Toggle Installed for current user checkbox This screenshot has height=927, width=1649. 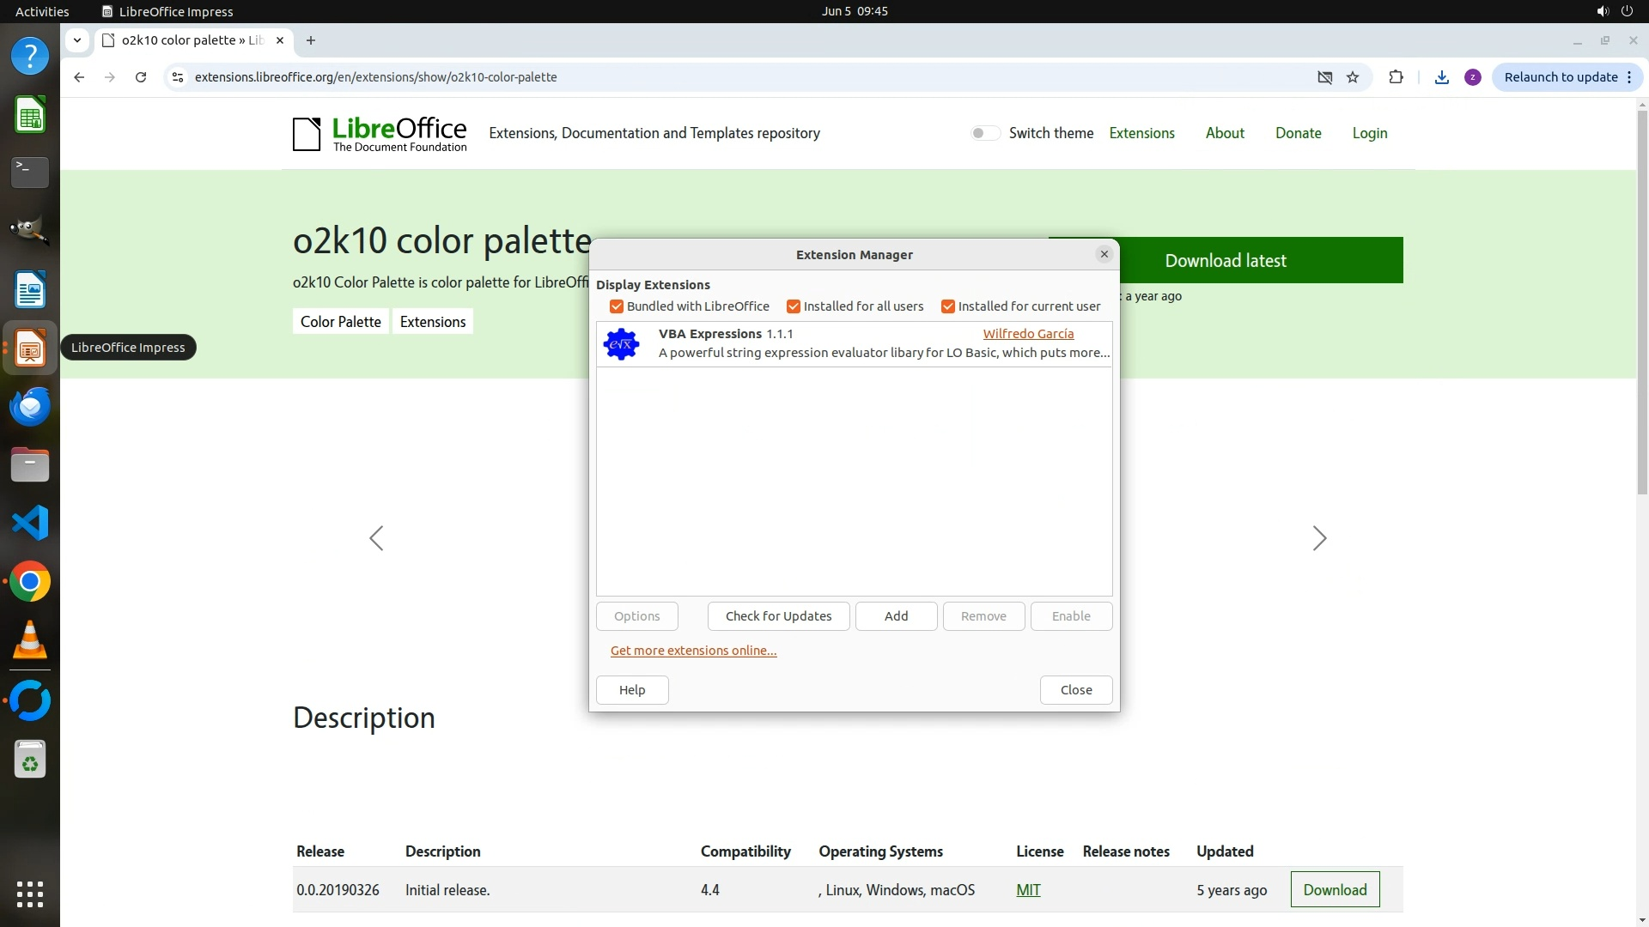(948, 306)
